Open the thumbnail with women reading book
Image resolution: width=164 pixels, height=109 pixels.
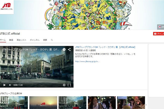coord(131,102)
